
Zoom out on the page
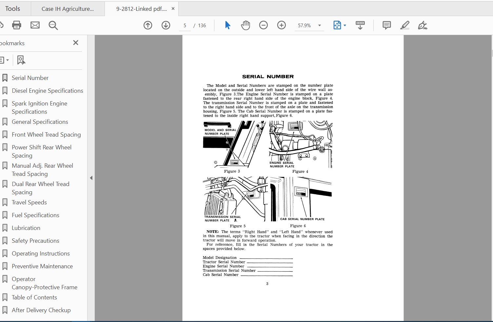coord(263,25)
